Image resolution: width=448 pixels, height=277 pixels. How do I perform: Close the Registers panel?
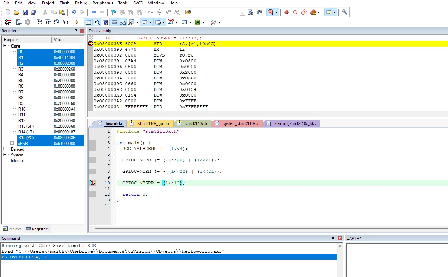[x=82, y=31]
